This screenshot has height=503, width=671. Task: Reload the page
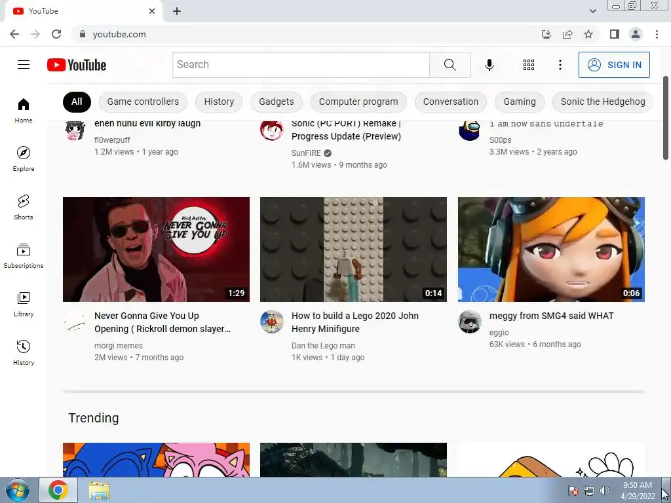click(56, 34)
